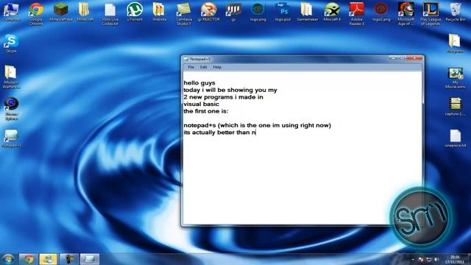Close the Notepad+S window
The image size is (471, 265).
414,58
